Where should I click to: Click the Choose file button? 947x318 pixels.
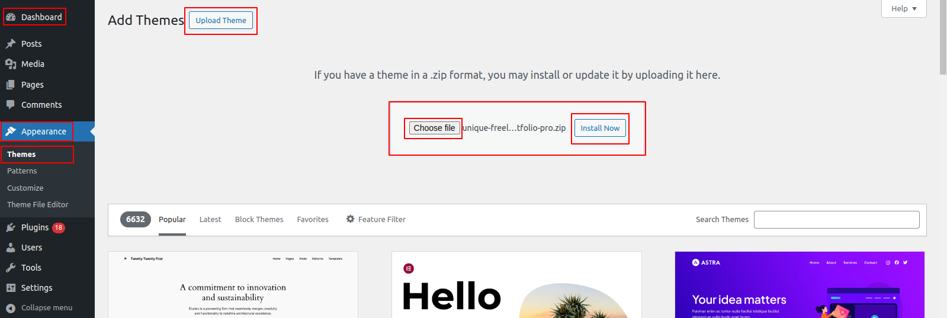434,128
